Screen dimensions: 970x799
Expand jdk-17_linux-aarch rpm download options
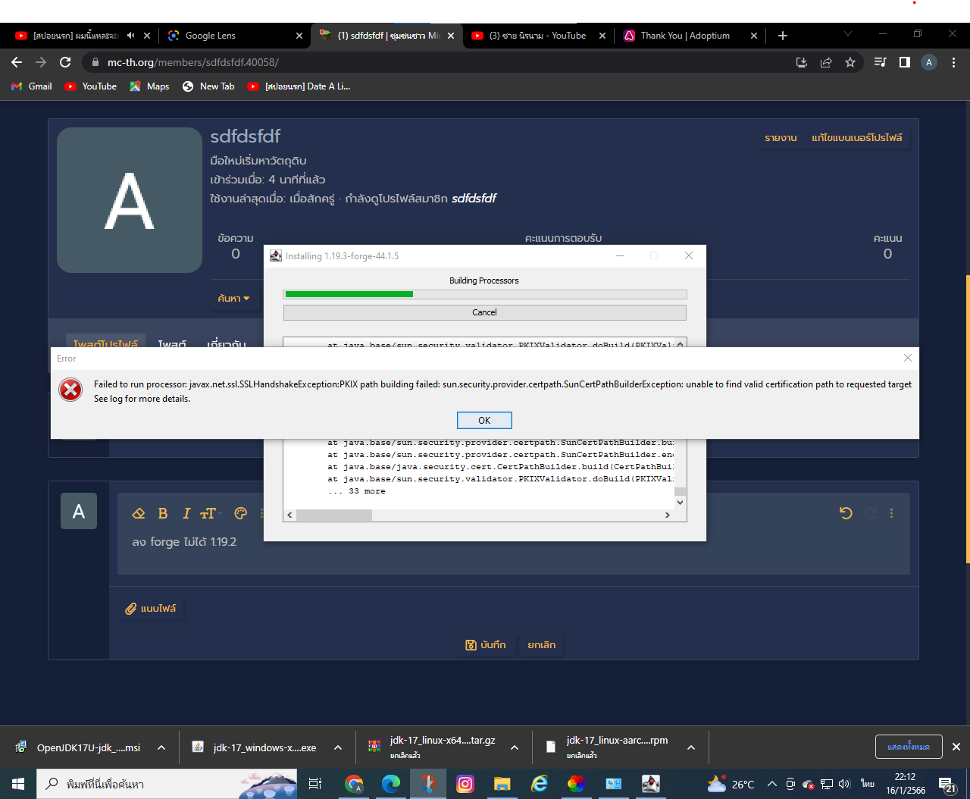[691, 747]
